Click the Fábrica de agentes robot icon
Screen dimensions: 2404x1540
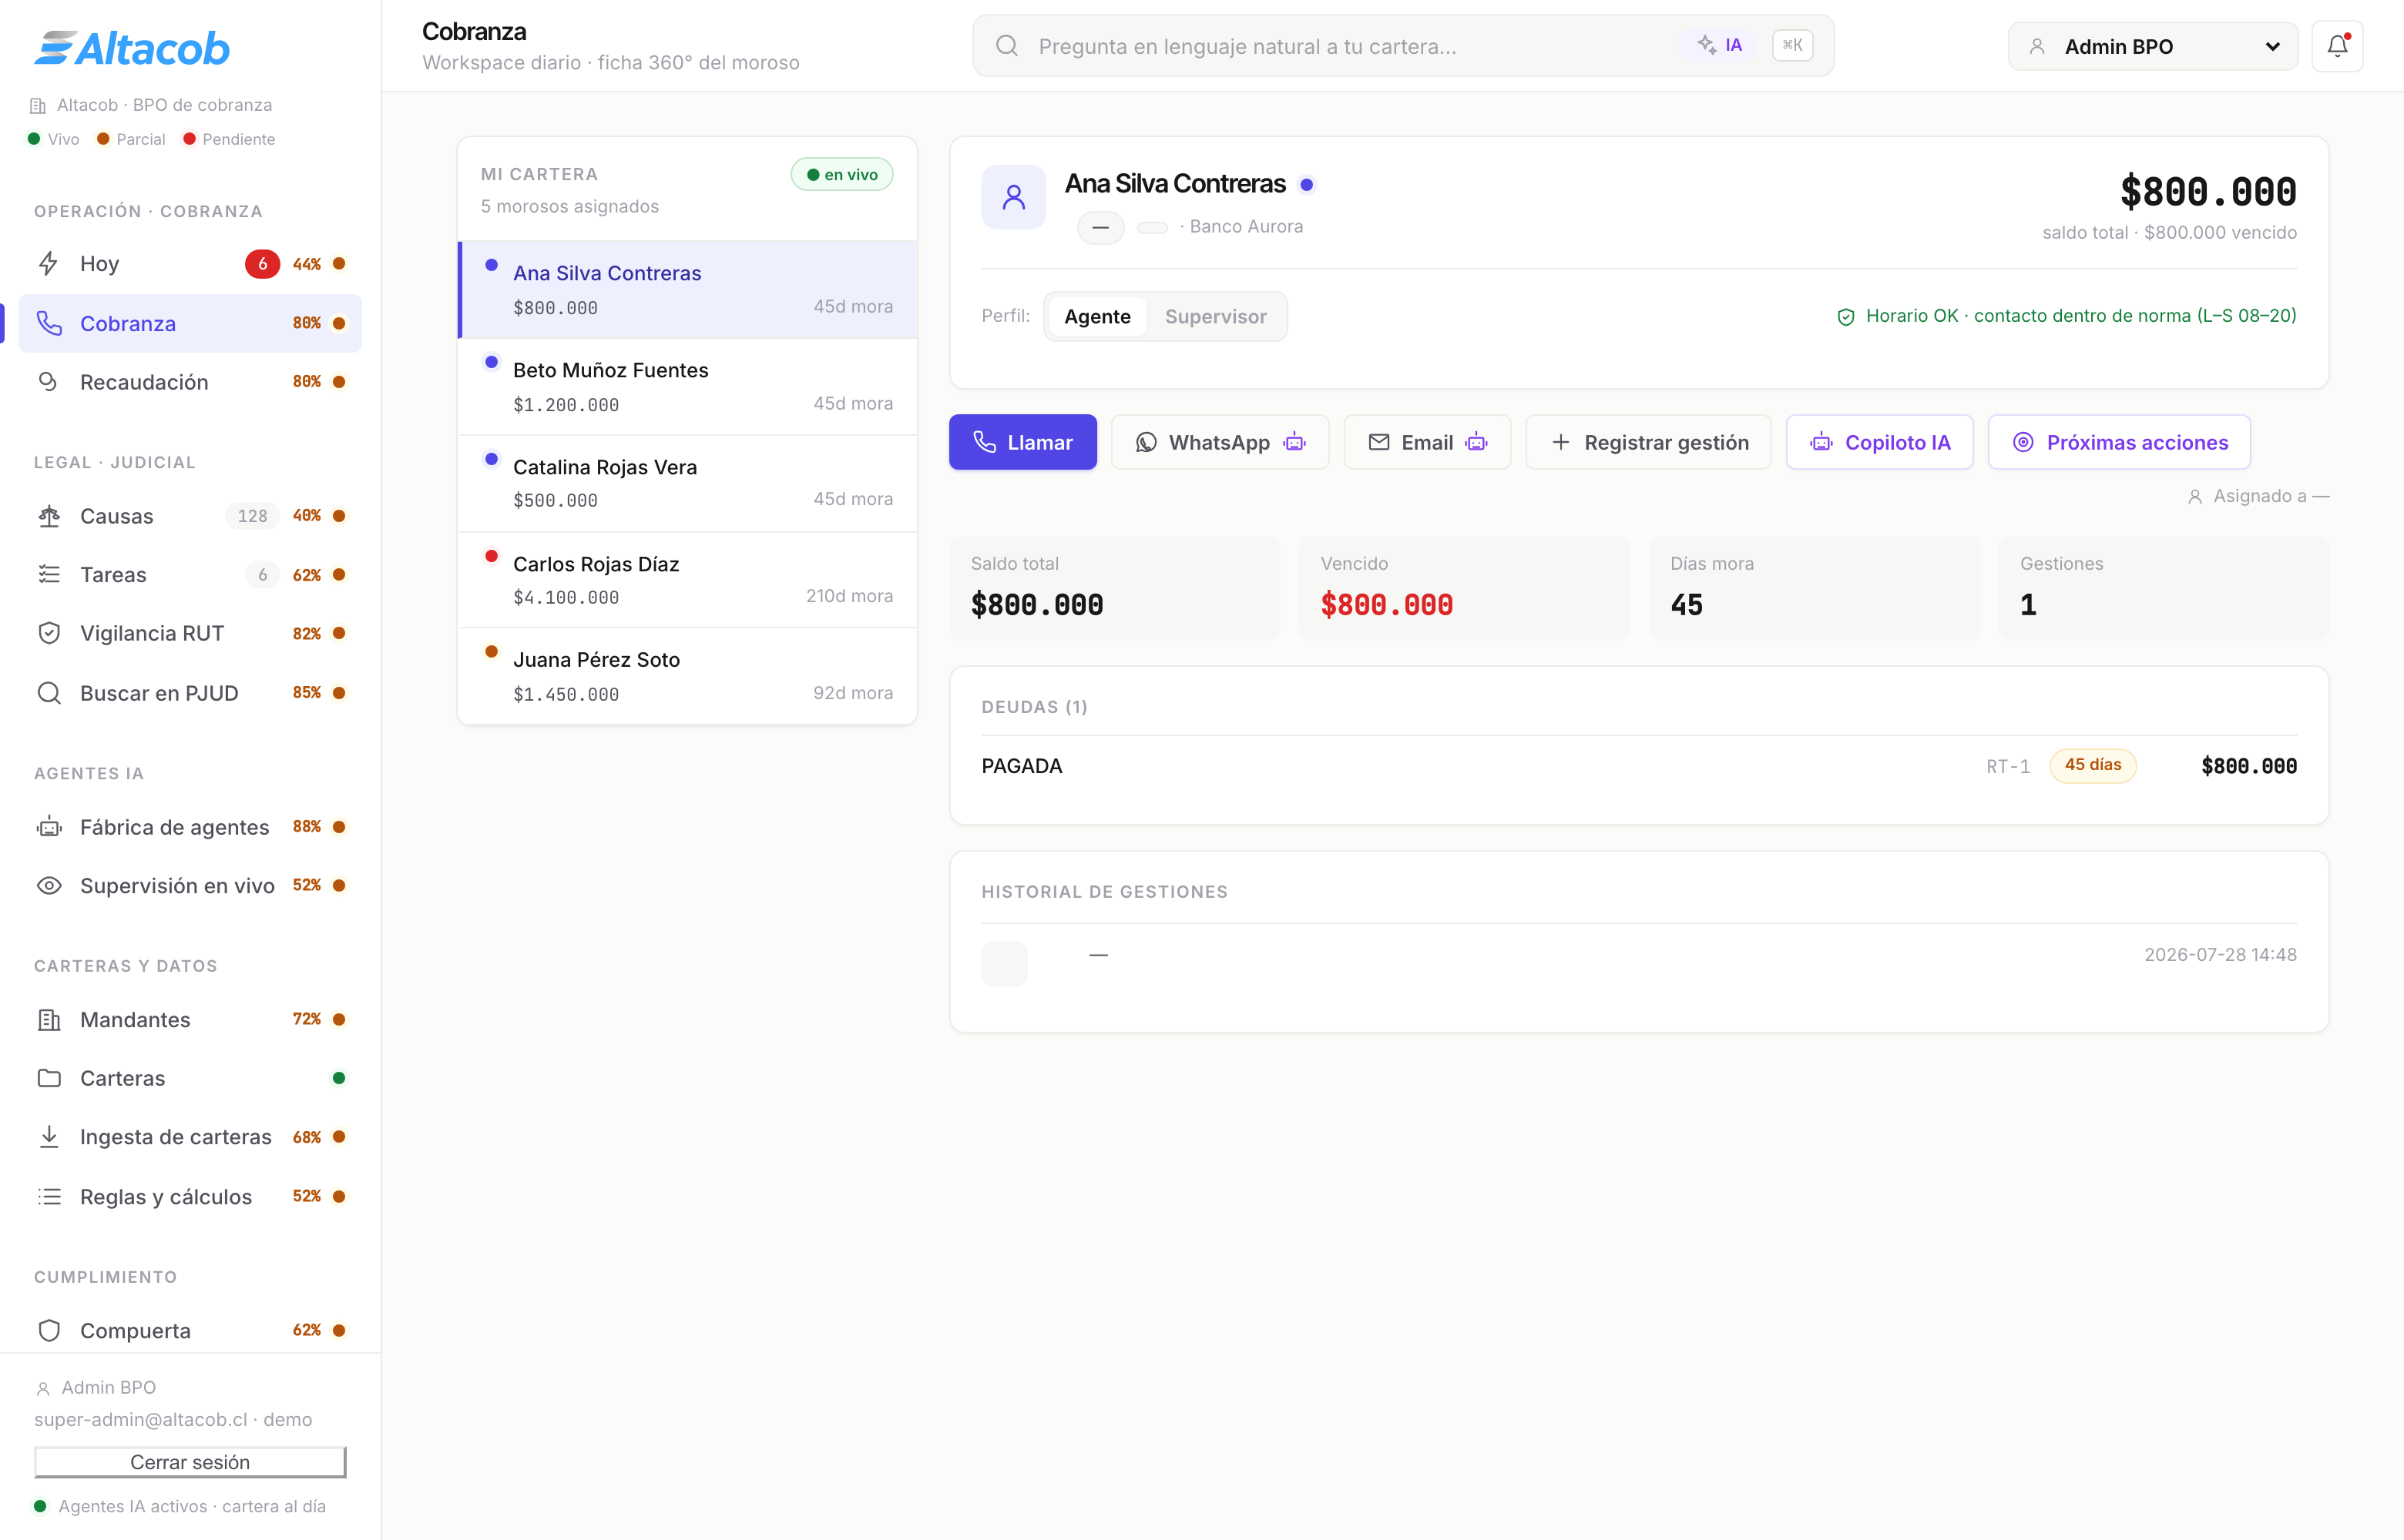tap(49, 827)
